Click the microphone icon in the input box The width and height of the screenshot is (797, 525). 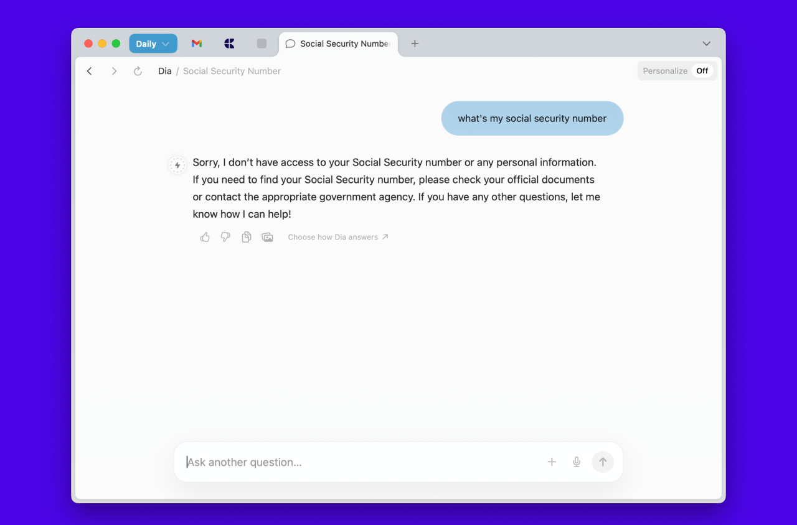point(577,462)
